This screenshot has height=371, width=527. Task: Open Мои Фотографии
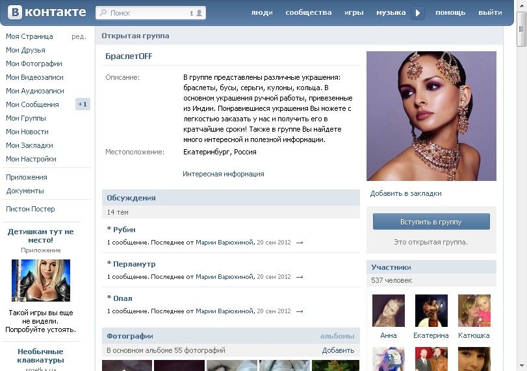(34, 64)
